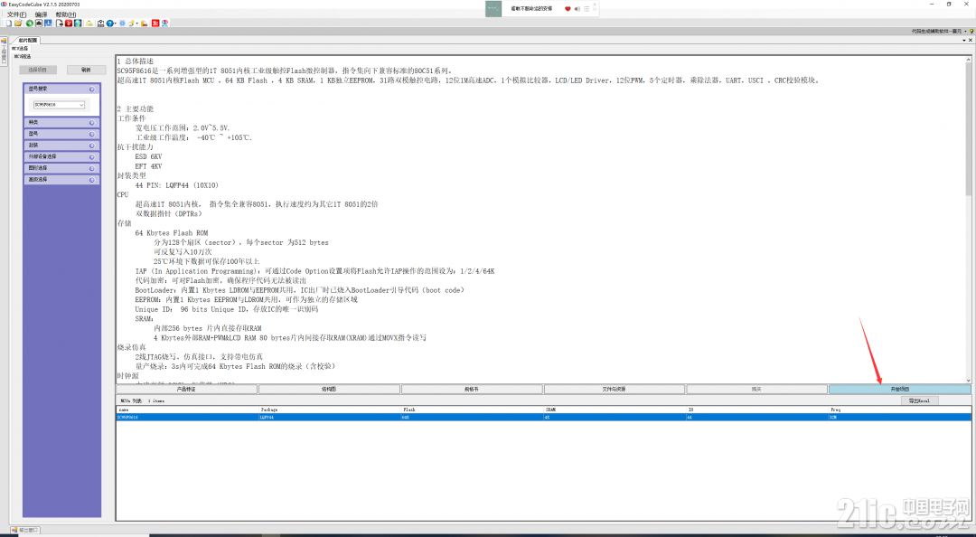Click the blue question mark help icon
This screenshot has height=537, width=976.
point(109,24)
